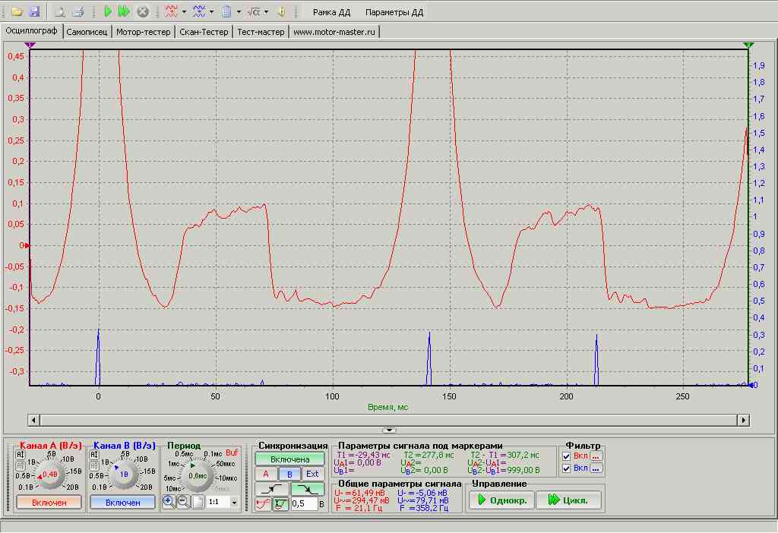Click the gray stop icon in toolbar
Viewport: 778px width, 533px height.
pos(142,12)
